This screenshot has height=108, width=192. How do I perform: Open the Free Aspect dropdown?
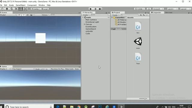pos(23,69)
